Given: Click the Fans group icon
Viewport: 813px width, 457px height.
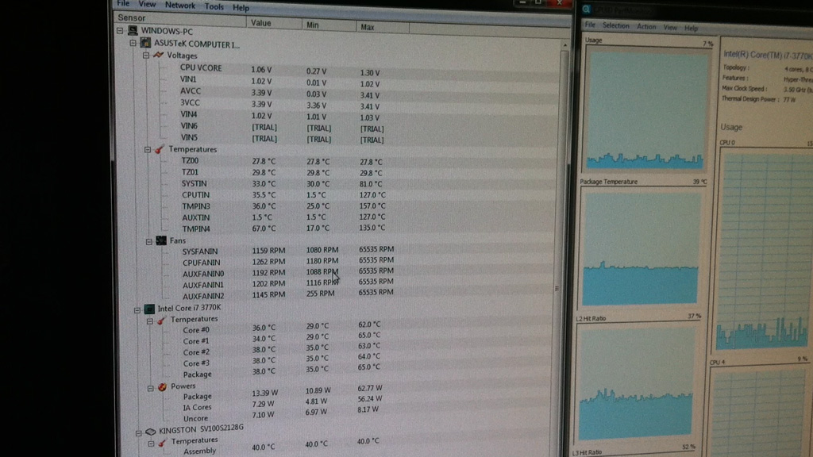Looking at the screenshot, I should 161,240.
